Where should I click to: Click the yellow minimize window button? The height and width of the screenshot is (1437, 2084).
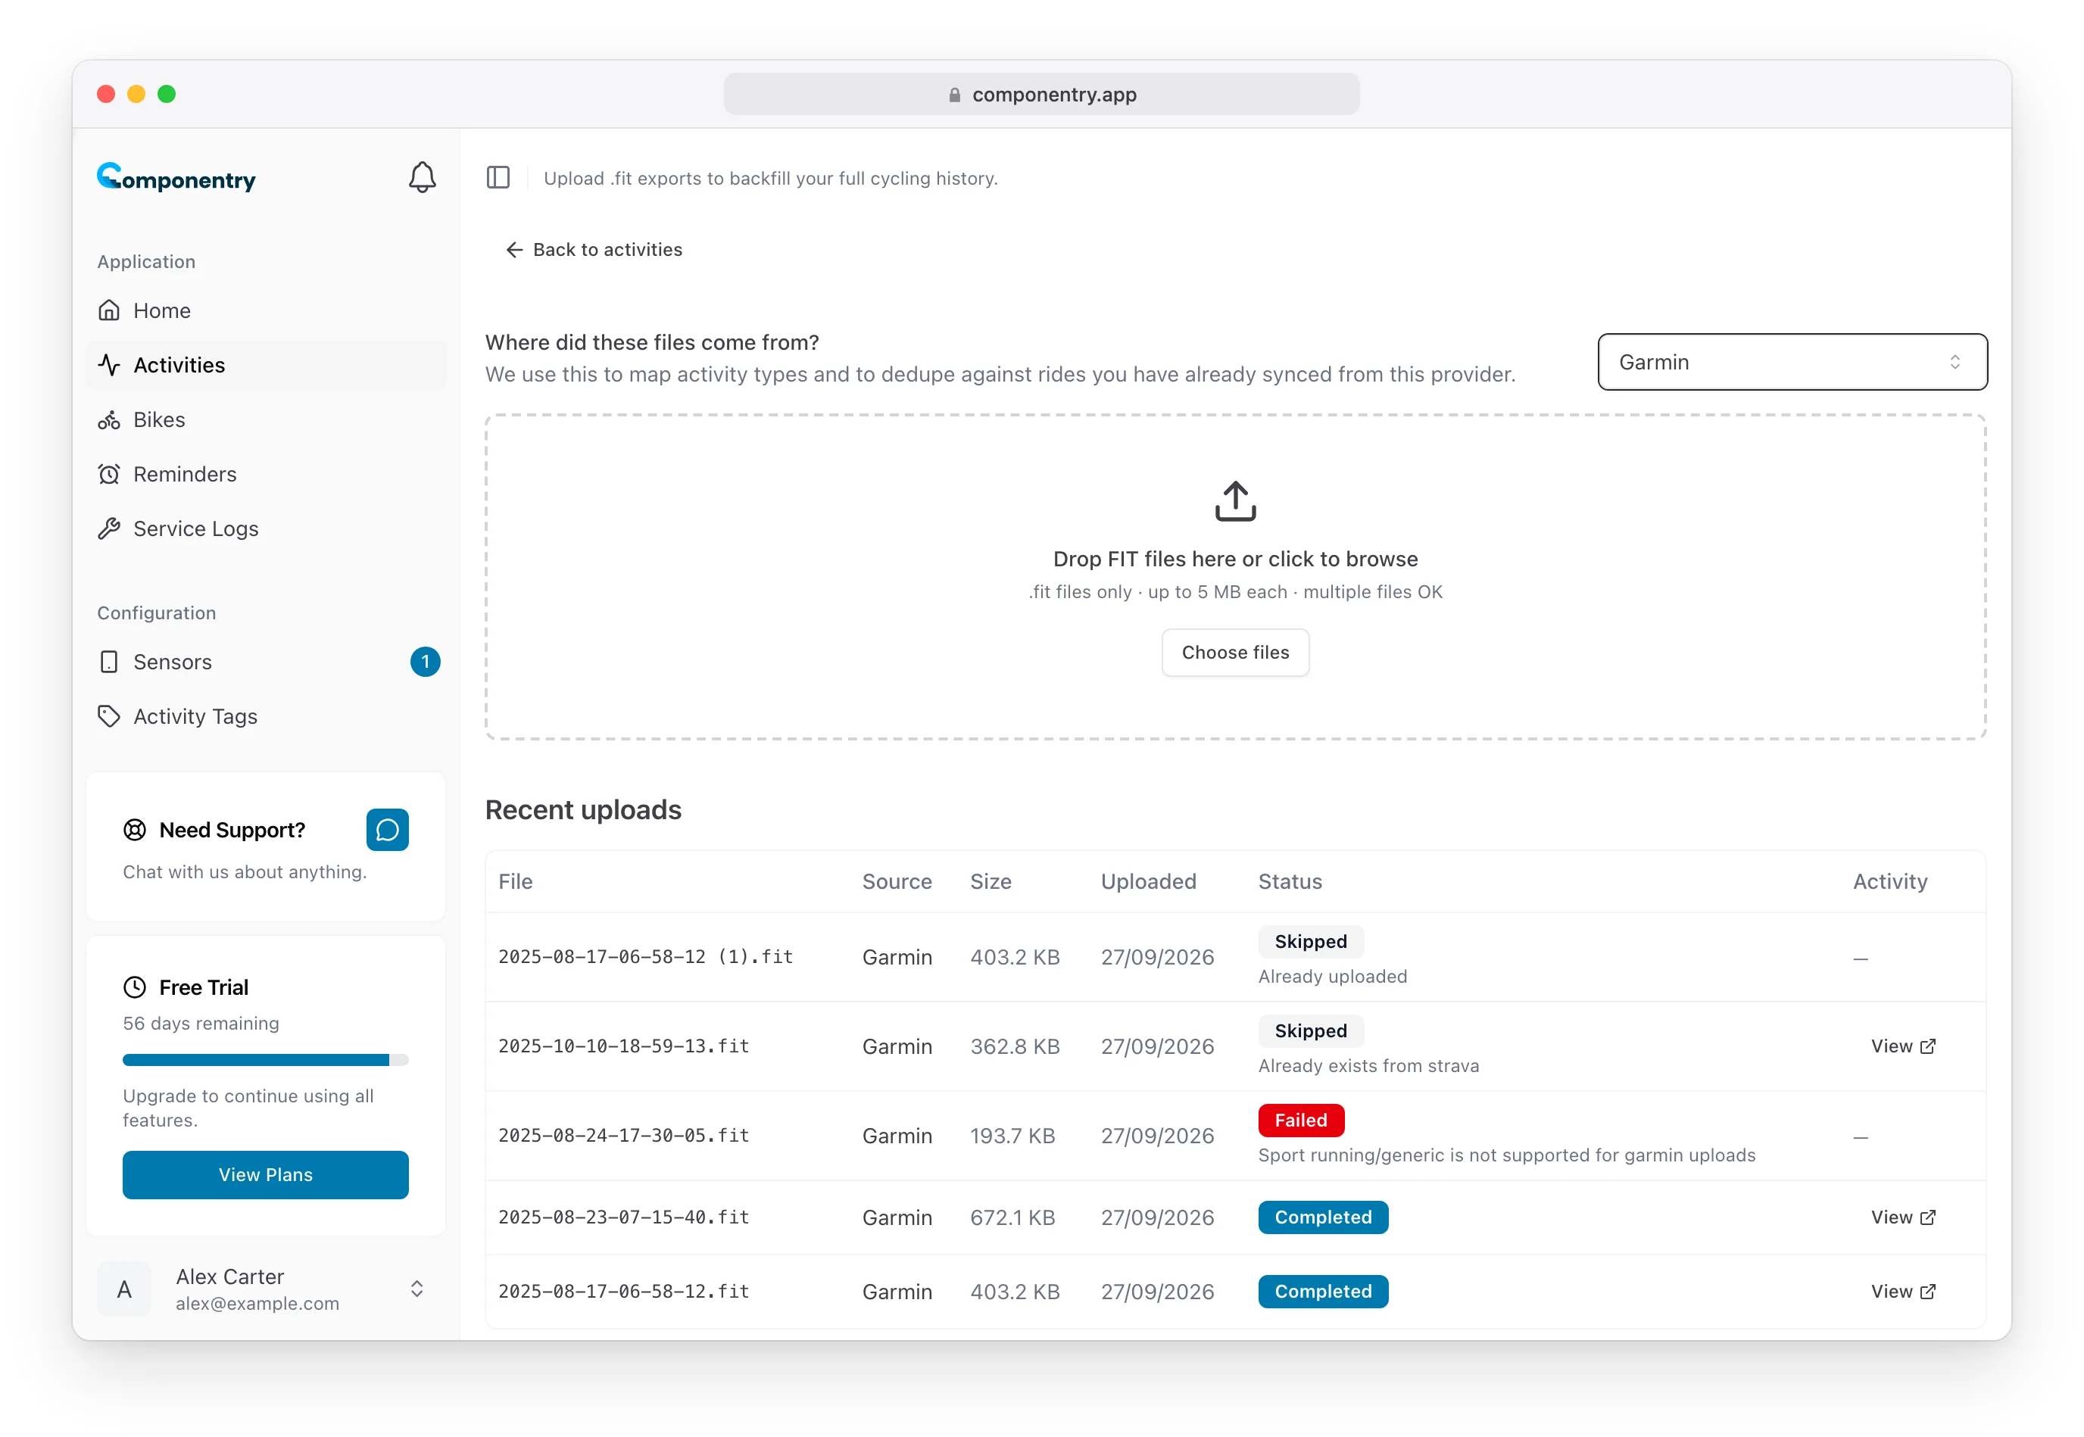click(136, 94)
